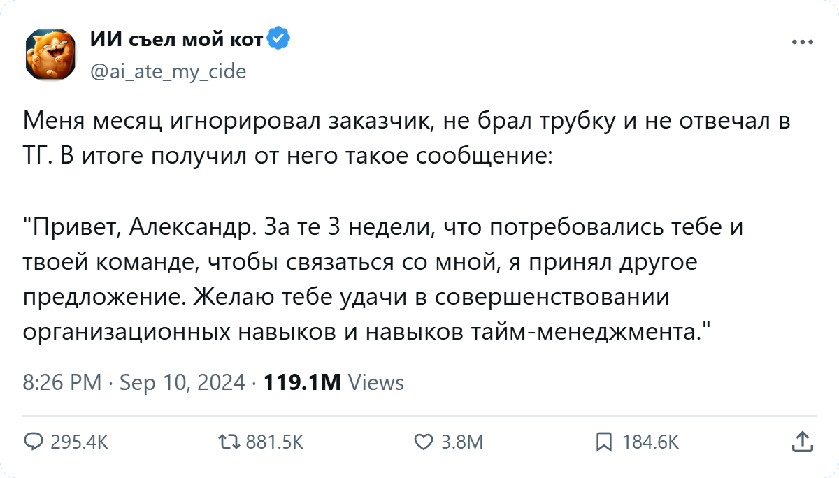Click the @ai_ate_my_cide handle
Image resolution: width=839 pixels, height=478 pixels.
(168, 71)
